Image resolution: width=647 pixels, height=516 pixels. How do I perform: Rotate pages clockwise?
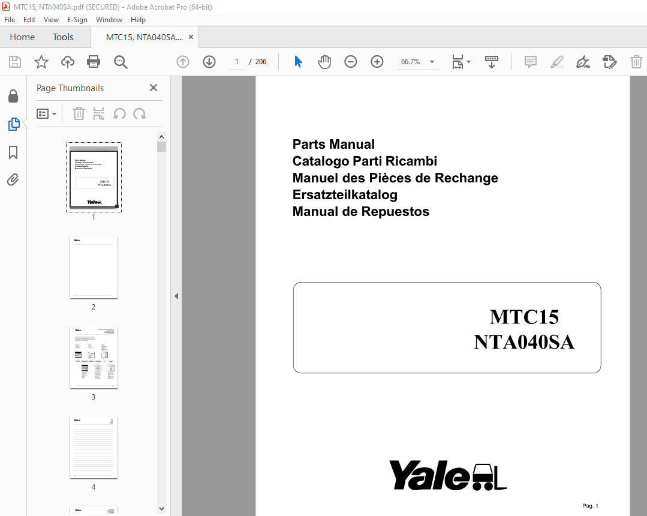[140, 113]
